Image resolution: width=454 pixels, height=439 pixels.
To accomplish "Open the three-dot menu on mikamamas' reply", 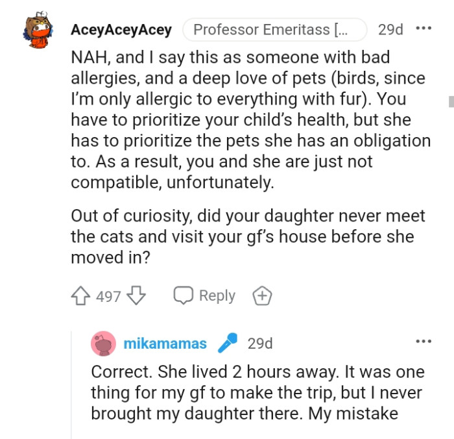I will (x=423, y=342).
